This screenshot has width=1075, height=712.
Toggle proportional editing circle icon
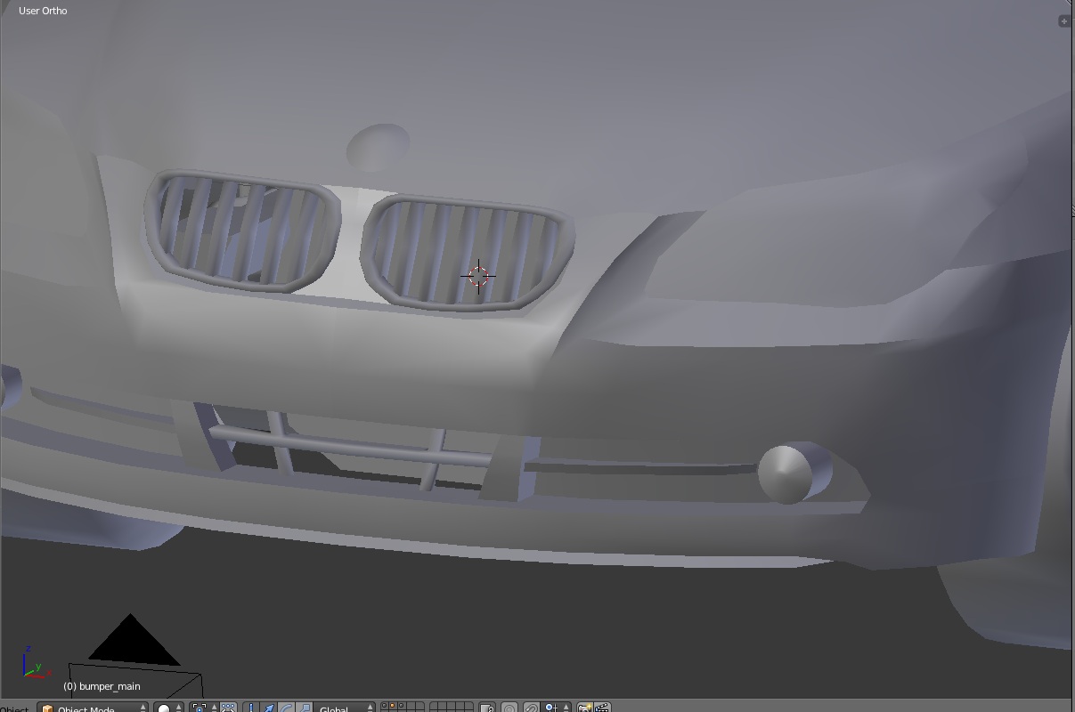coord(509,708)
